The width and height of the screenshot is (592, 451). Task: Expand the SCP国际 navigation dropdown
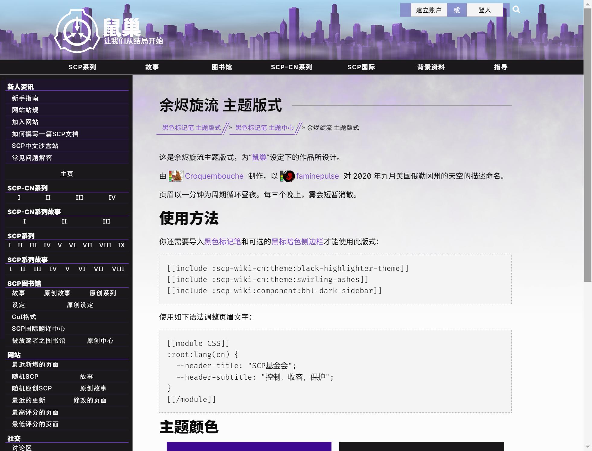point(361,67)
